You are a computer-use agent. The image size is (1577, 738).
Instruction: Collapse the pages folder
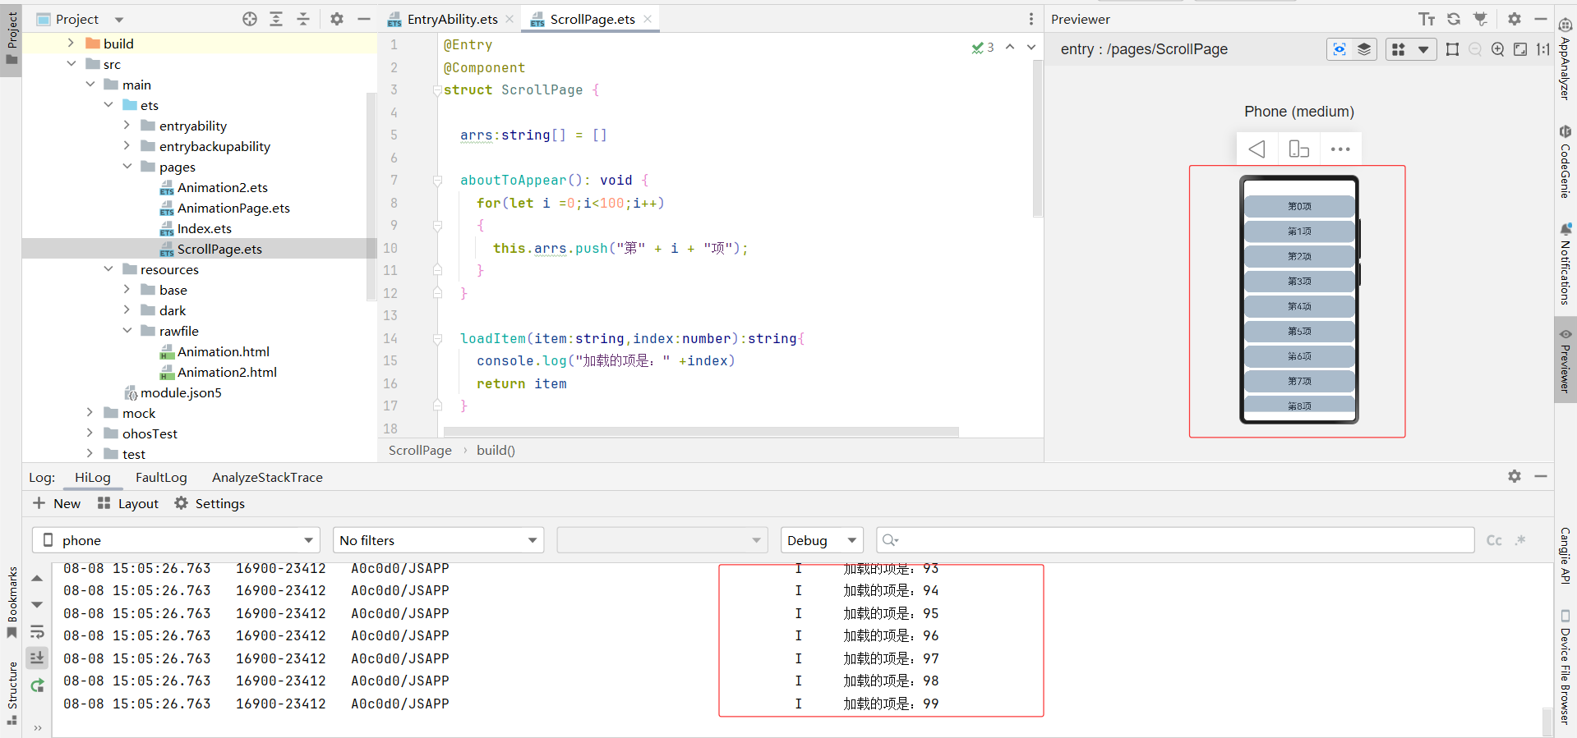click(x=127, y=166)
